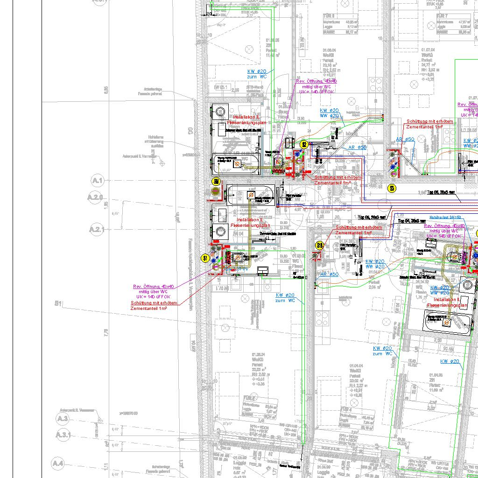This screenshot has height=478, width=478.
Task: Select the 'Top 05, 26x3 mm' pipe label
Action: [372, 217]
